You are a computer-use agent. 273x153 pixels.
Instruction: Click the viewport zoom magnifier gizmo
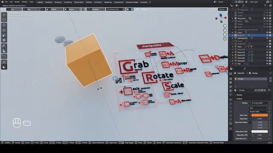pos(225,26)
